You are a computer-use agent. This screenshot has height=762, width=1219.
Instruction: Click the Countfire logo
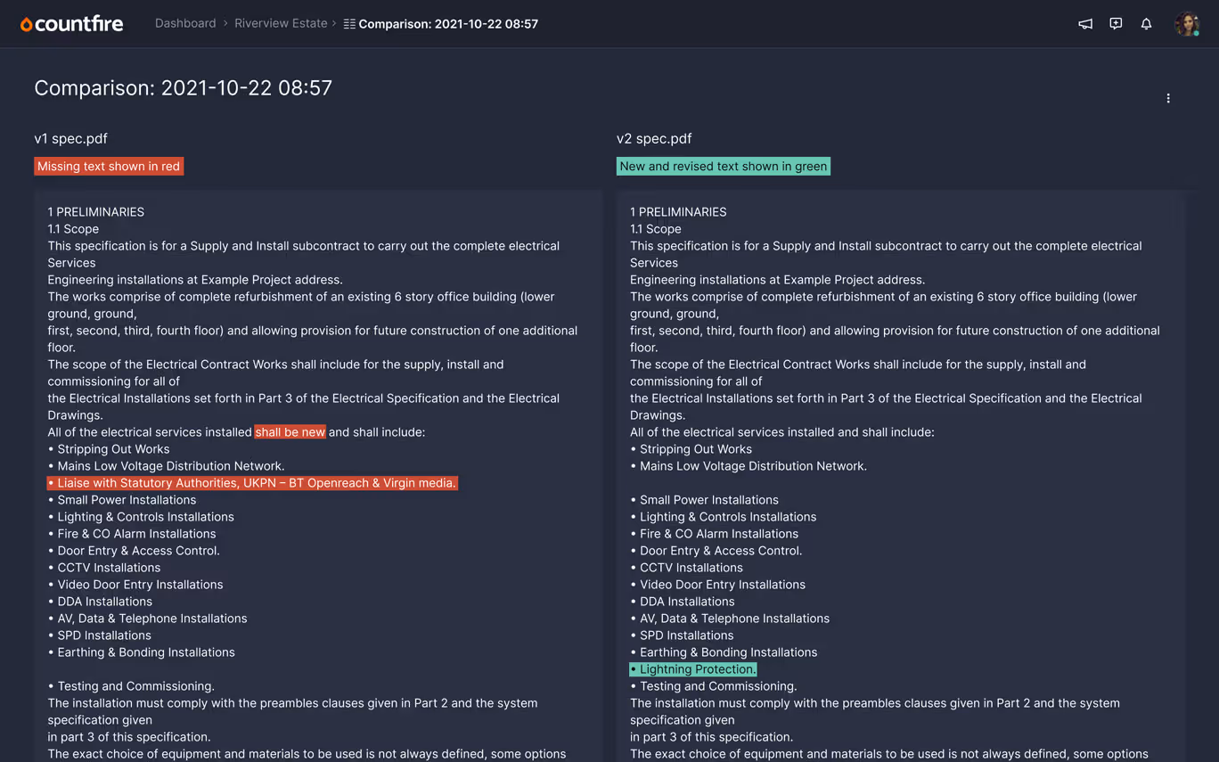[71, 24]
